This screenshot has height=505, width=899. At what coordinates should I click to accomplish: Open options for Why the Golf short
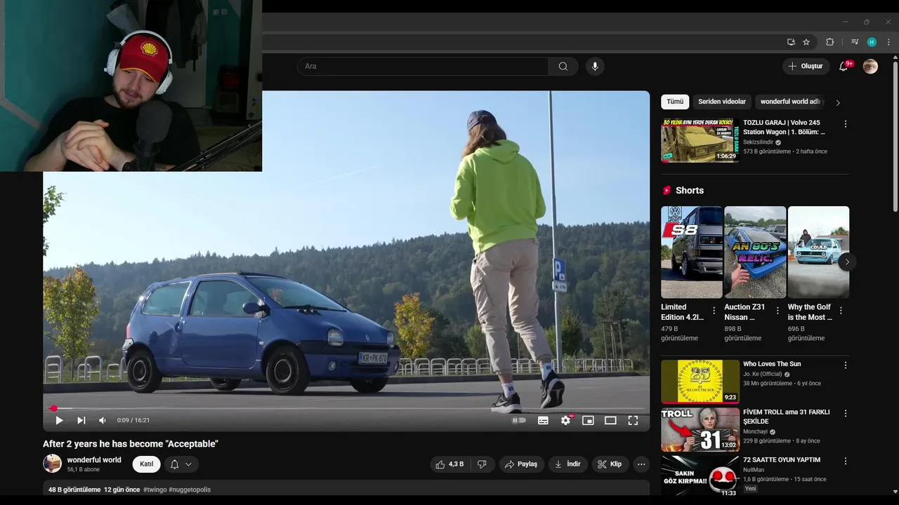pos(841,311)
